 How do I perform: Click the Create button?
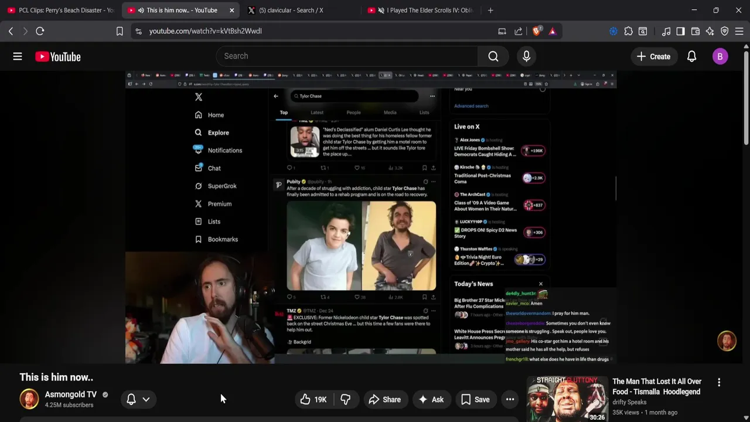pos(653,56)
